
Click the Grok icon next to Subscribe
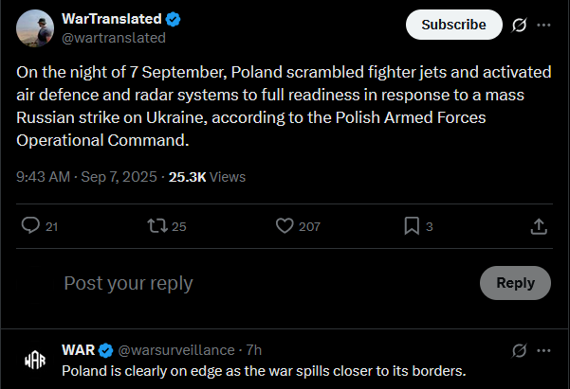[x=519, y=25]
